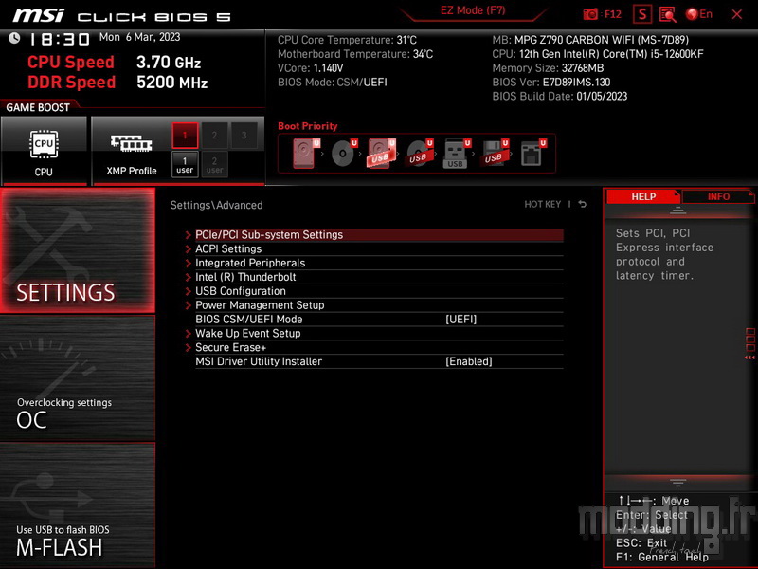Expand the side panel arrows at right edge
Viewport: 758px width, 569px height.
point(749,358)
